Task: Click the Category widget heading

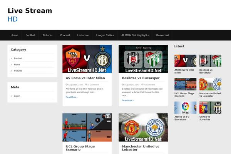Action: coord(18,50)
